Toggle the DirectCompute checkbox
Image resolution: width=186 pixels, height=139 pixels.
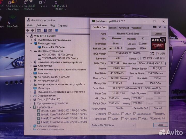pos(135,114)
